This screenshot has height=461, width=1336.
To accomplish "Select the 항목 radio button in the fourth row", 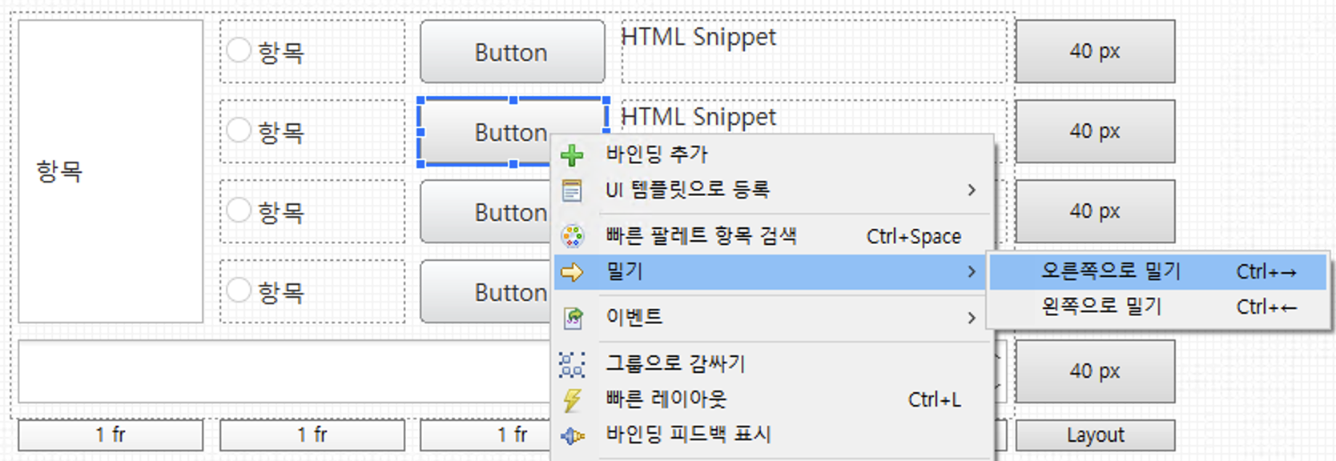I will [239, 290].
